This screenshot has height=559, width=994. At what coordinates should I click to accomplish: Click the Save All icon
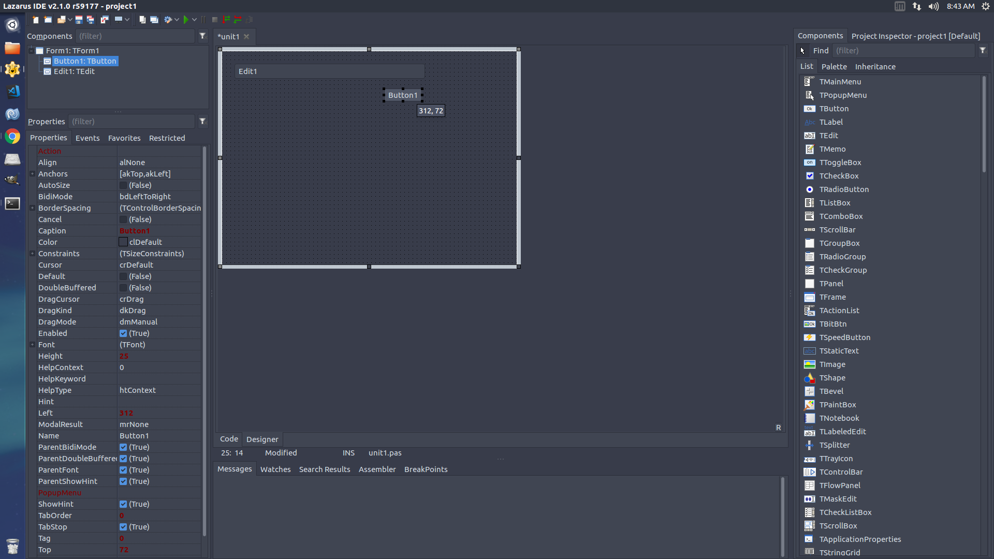[x=91, y=20]
